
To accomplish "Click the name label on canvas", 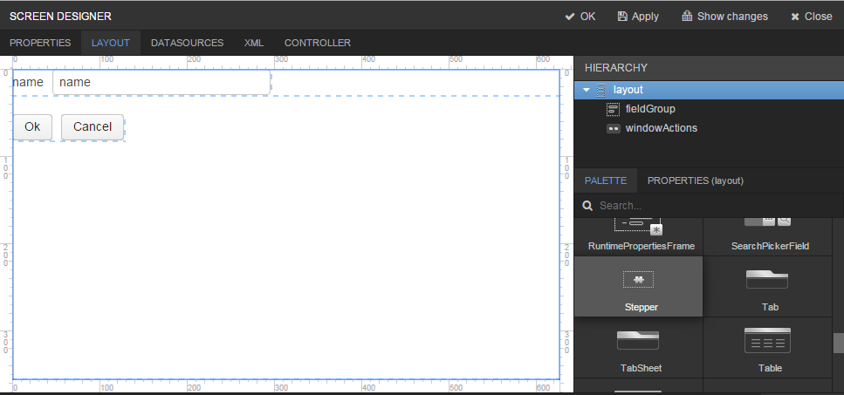I will pyautogui.click(x=28, y=82).
